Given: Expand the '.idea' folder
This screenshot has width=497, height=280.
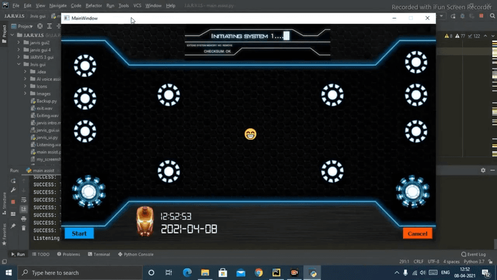Looking at the screenshot, I should 25,72.
